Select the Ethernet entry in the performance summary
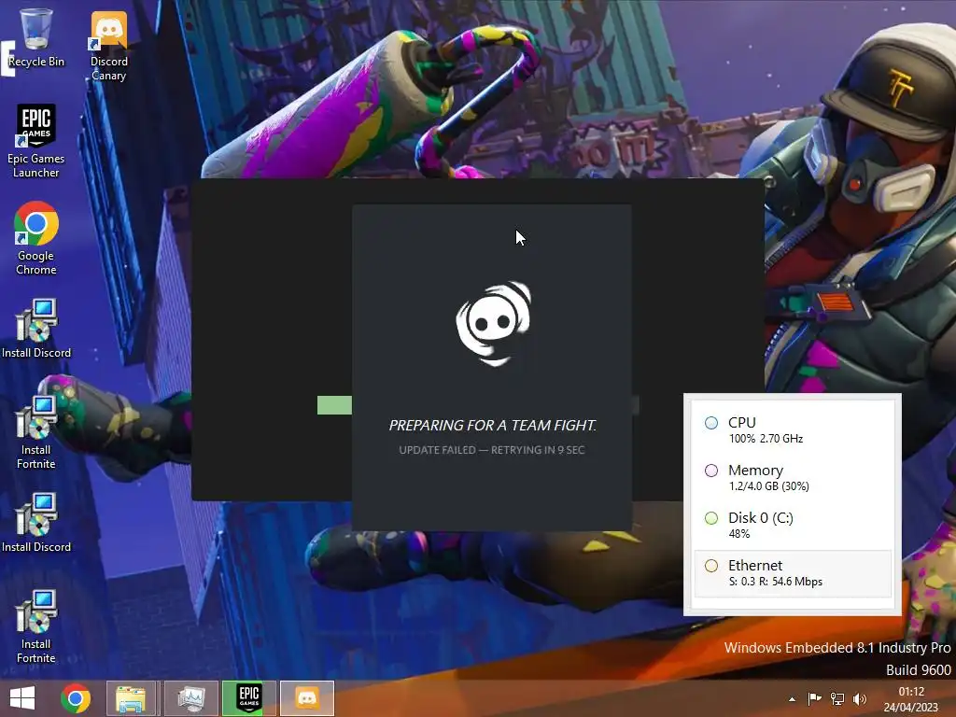 pyautogui.click(x=793, y=573)
